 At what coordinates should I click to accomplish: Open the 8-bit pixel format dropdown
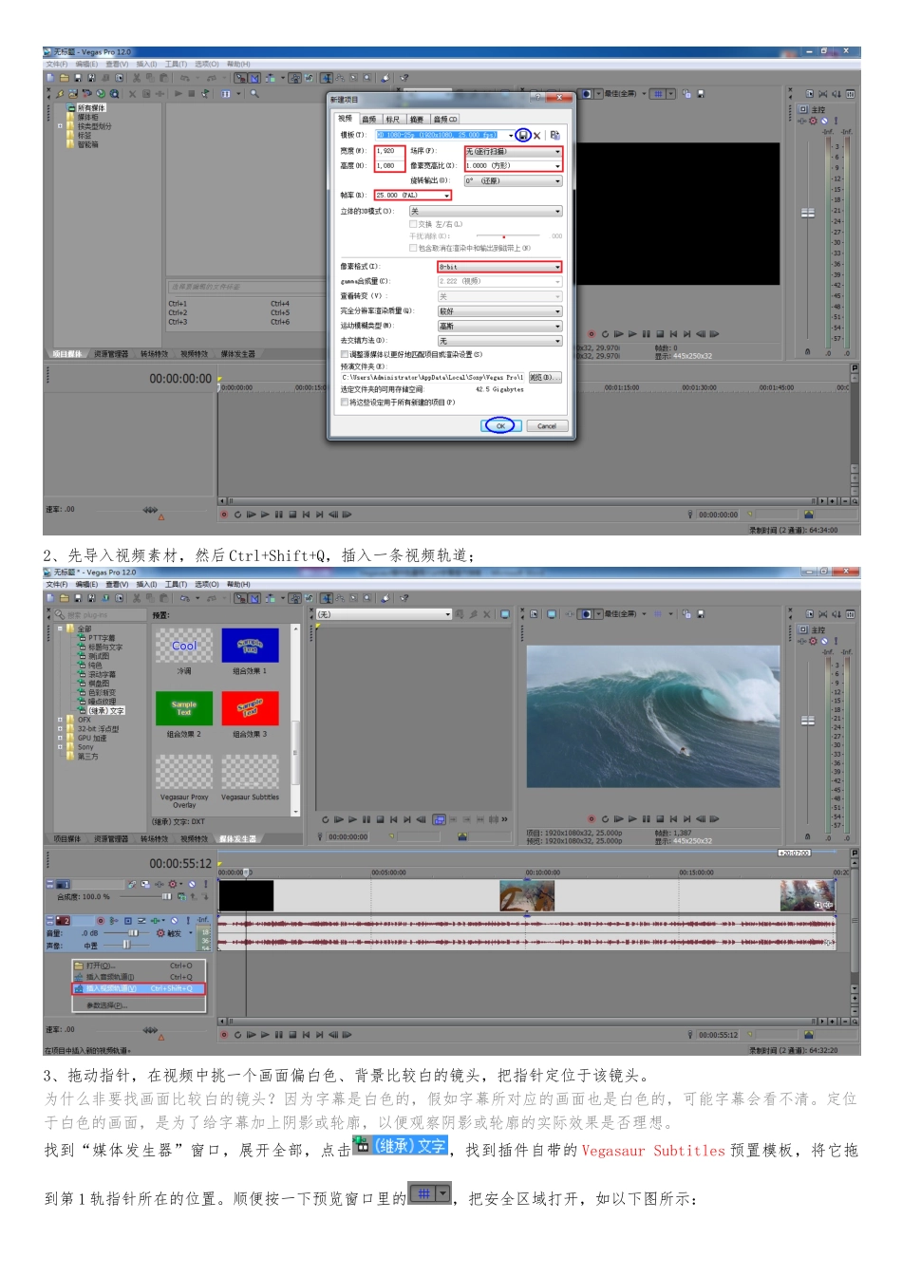(556, 267)
